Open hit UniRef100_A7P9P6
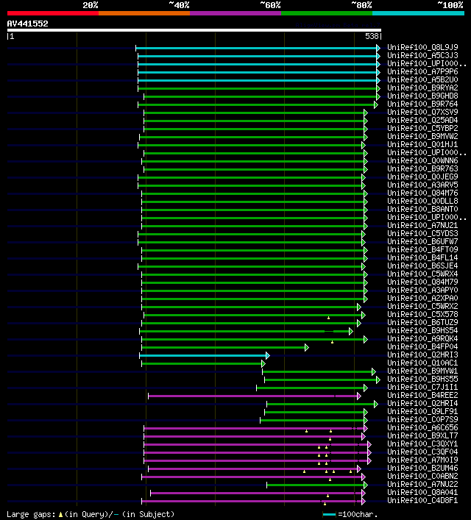 point(422,71)
